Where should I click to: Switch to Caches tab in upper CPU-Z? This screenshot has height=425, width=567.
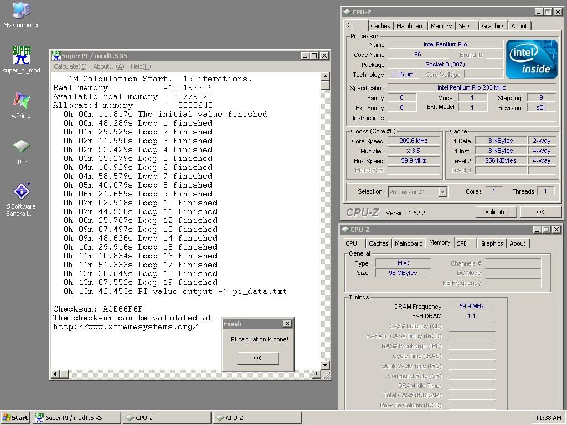380,26
